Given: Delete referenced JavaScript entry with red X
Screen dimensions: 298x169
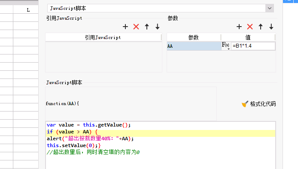Looking at the screenshot, I should [x=136, y=27].
